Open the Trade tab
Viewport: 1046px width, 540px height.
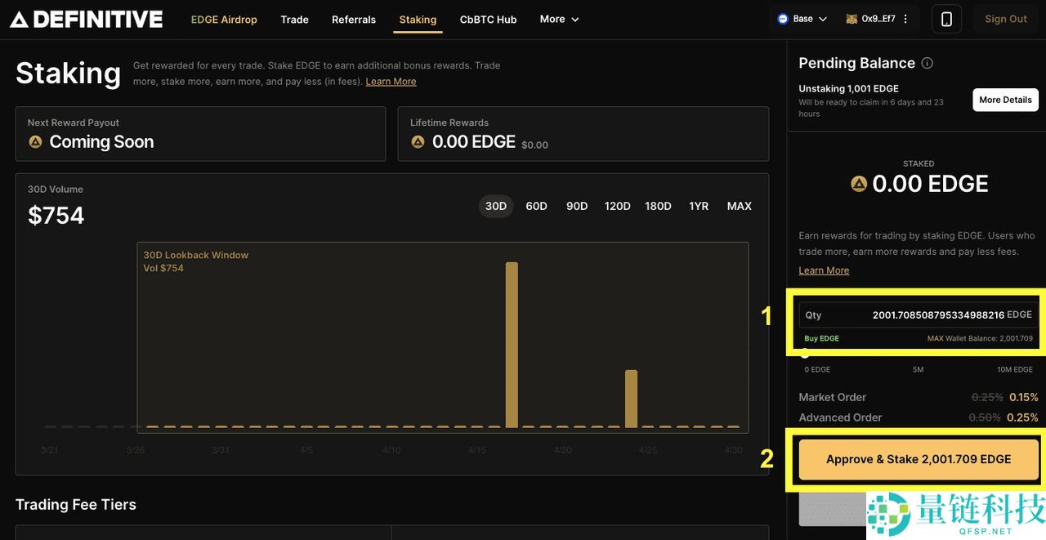[294, 19]
